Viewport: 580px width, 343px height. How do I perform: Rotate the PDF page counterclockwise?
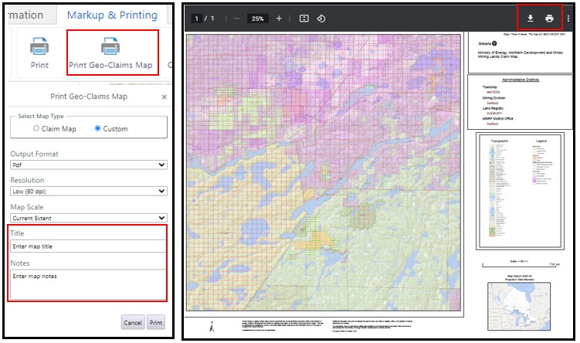pyautogui.click(x=321, y=19)
